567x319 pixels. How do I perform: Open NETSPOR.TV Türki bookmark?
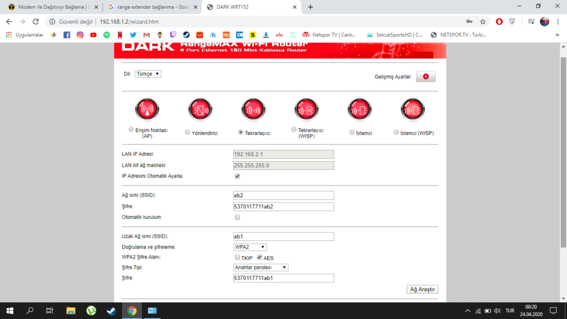(459, 35)
